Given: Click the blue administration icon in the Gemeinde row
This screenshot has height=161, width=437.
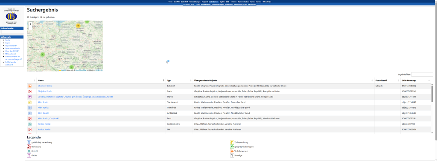Looking at the screenshot, I should pyautogui.click(x=30, y=108).
